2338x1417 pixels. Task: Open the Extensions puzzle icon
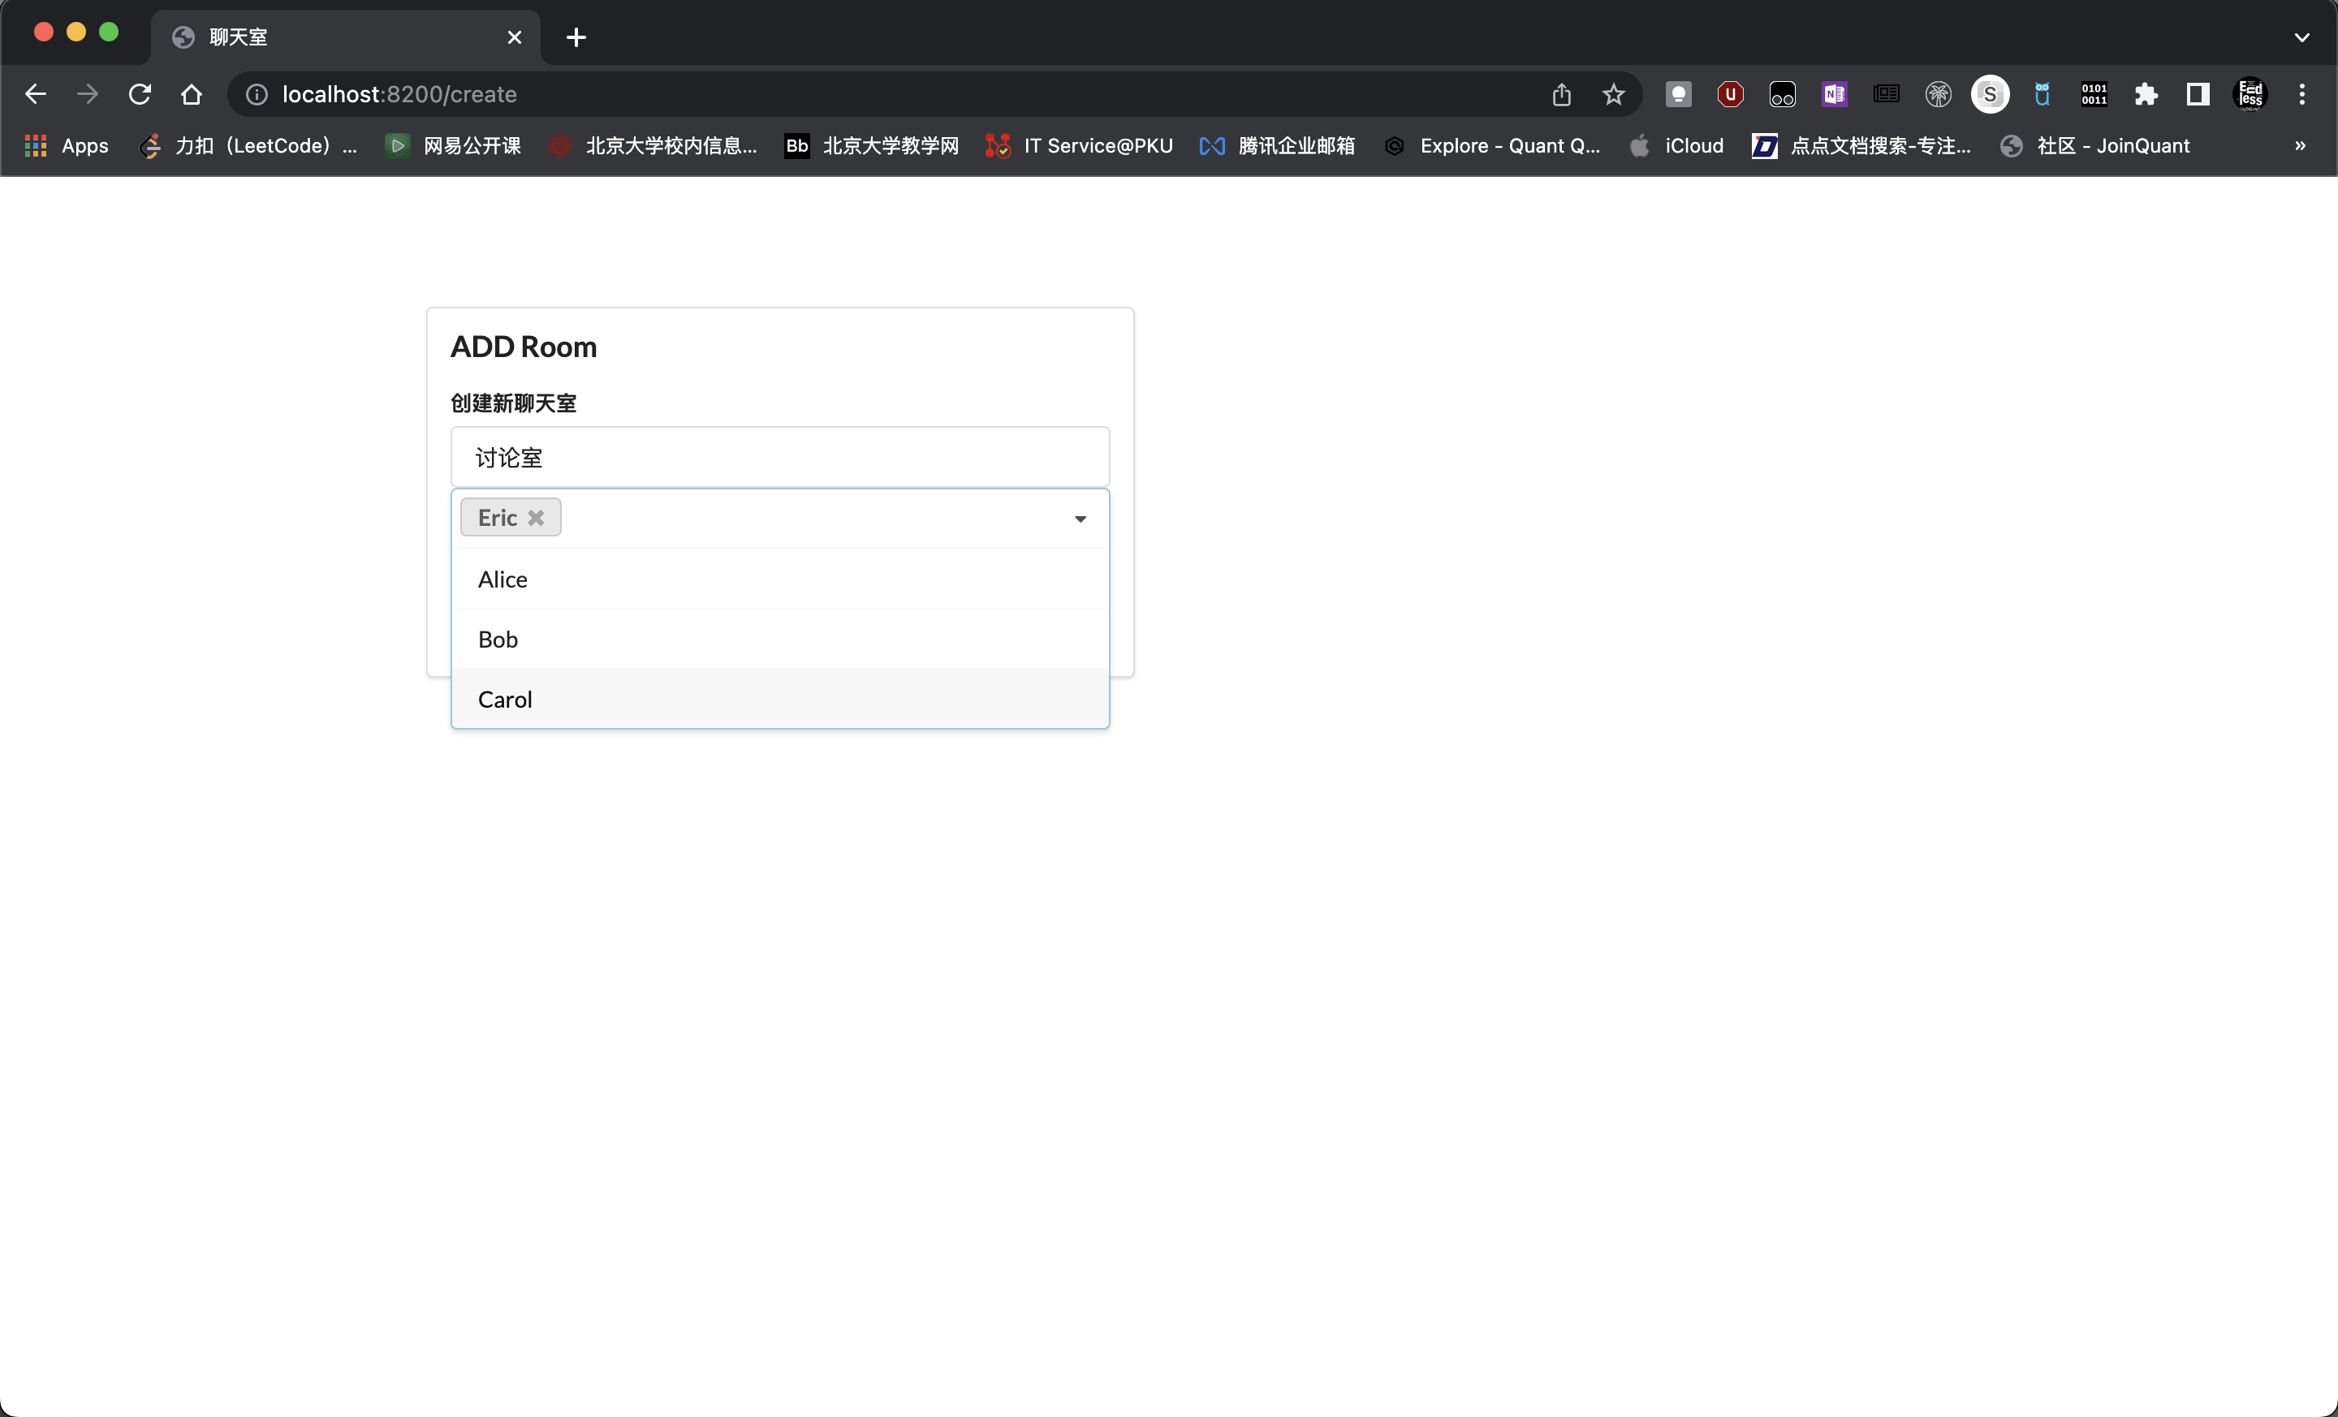coord(2146,94)
